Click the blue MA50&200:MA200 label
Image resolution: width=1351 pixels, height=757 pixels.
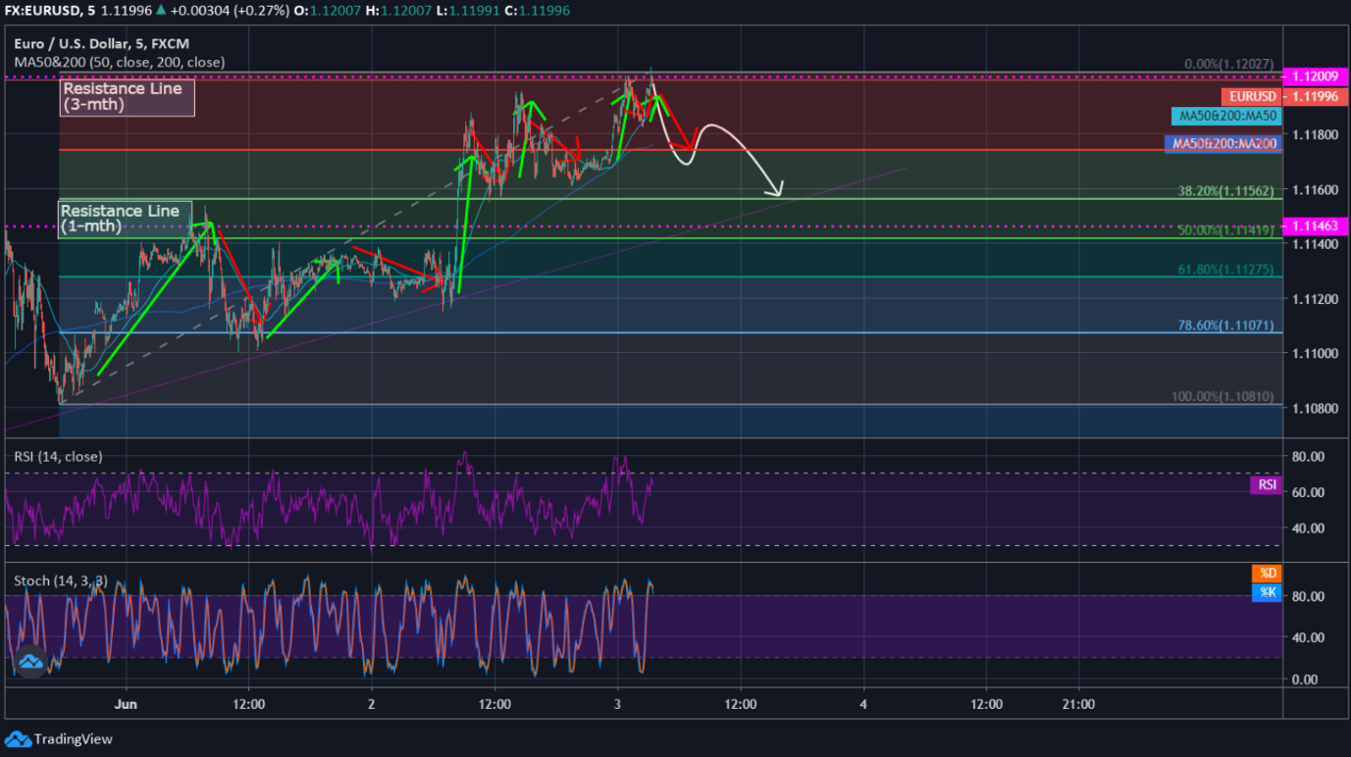click(1222, 144)
